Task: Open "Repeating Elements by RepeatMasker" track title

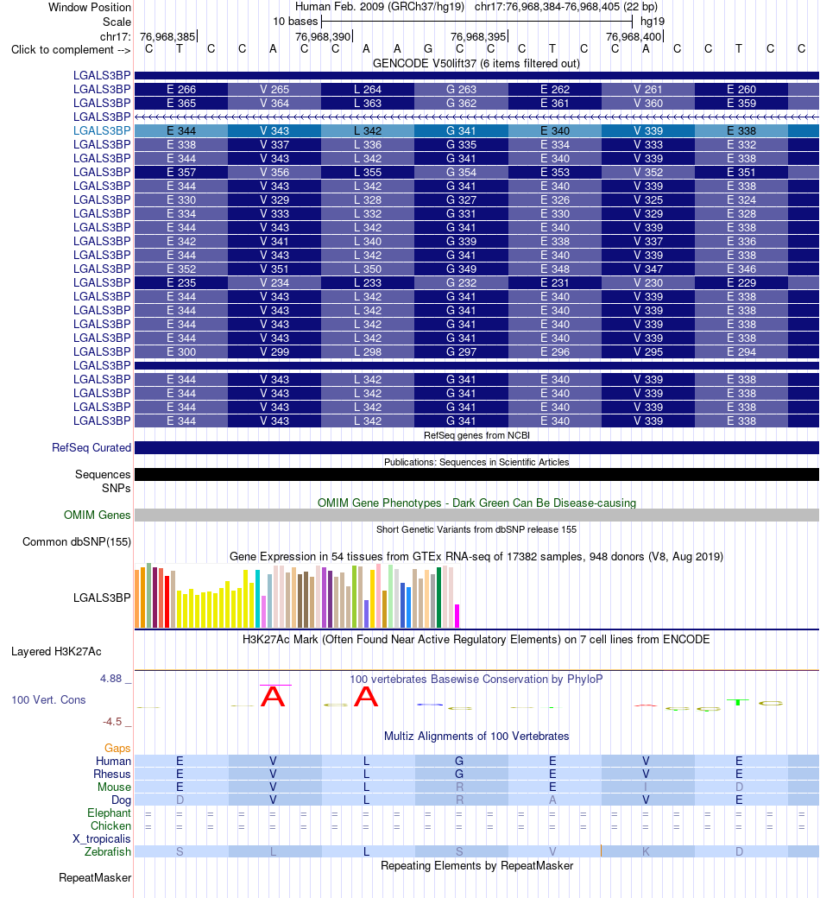Action: click(476, 866)
